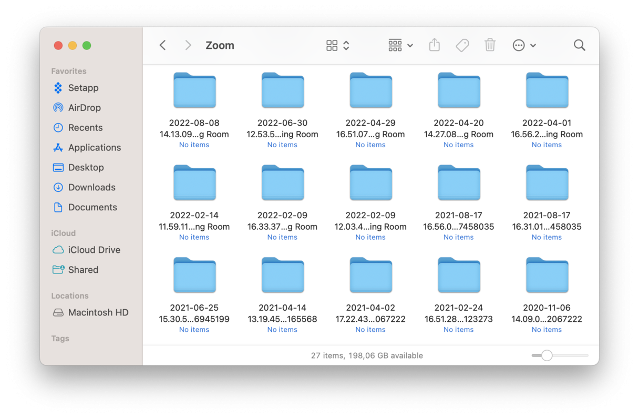Click the folder name 2020-11-06 14.09.0...2067222

pyautogui.click(x=547, y=313)
